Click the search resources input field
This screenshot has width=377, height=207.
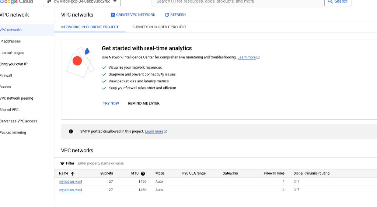coord(238,2)
